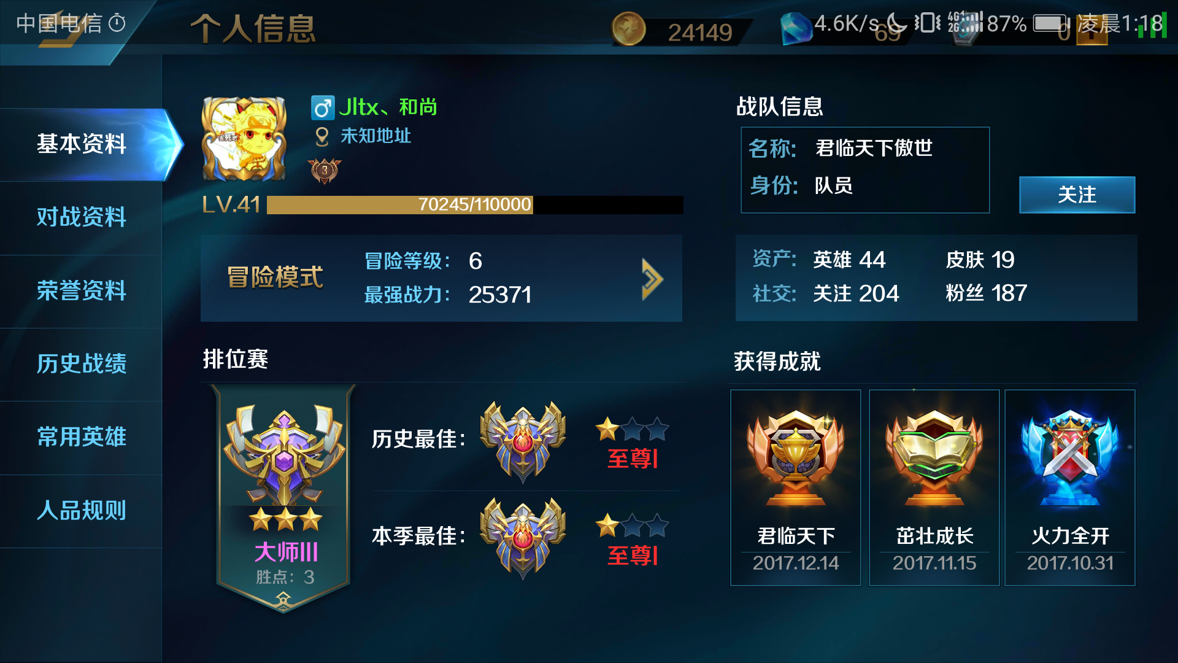The image size is (1178, 663).
Task: Click the 关注 follow button
Action: (x=1077, y=195)
